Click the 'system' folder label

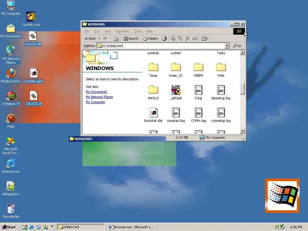(176, 53)
